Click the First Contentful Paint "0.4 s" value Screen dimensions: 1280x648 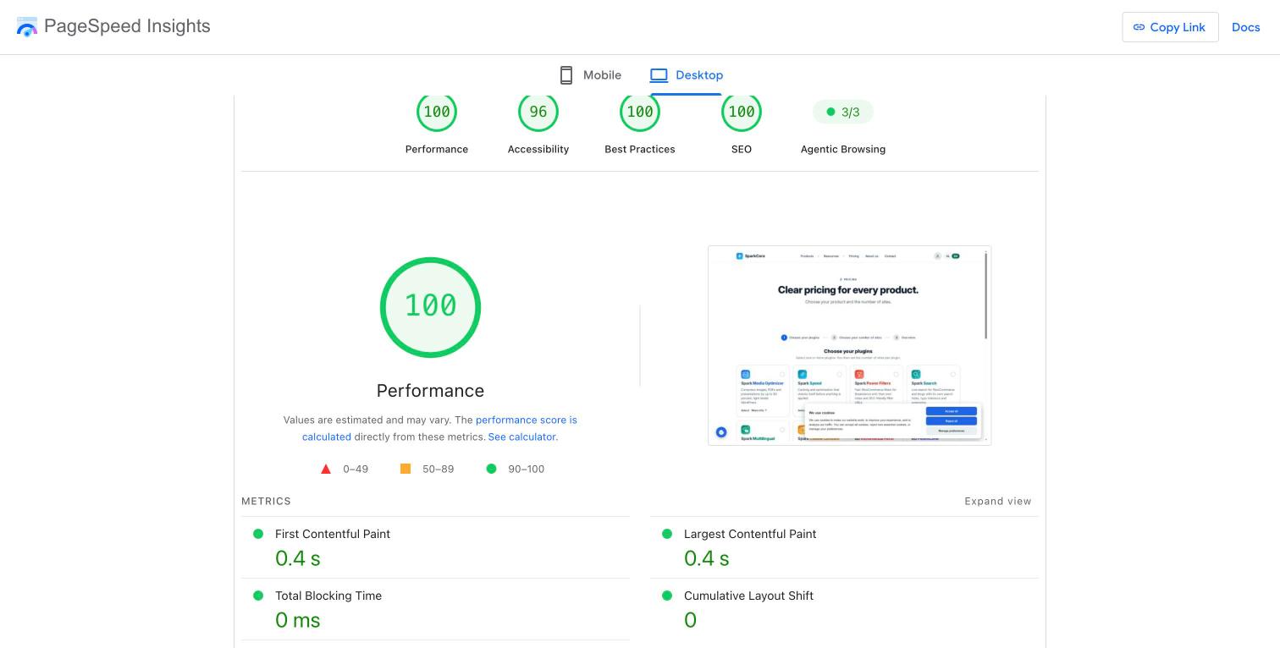(x=298, y=558)
